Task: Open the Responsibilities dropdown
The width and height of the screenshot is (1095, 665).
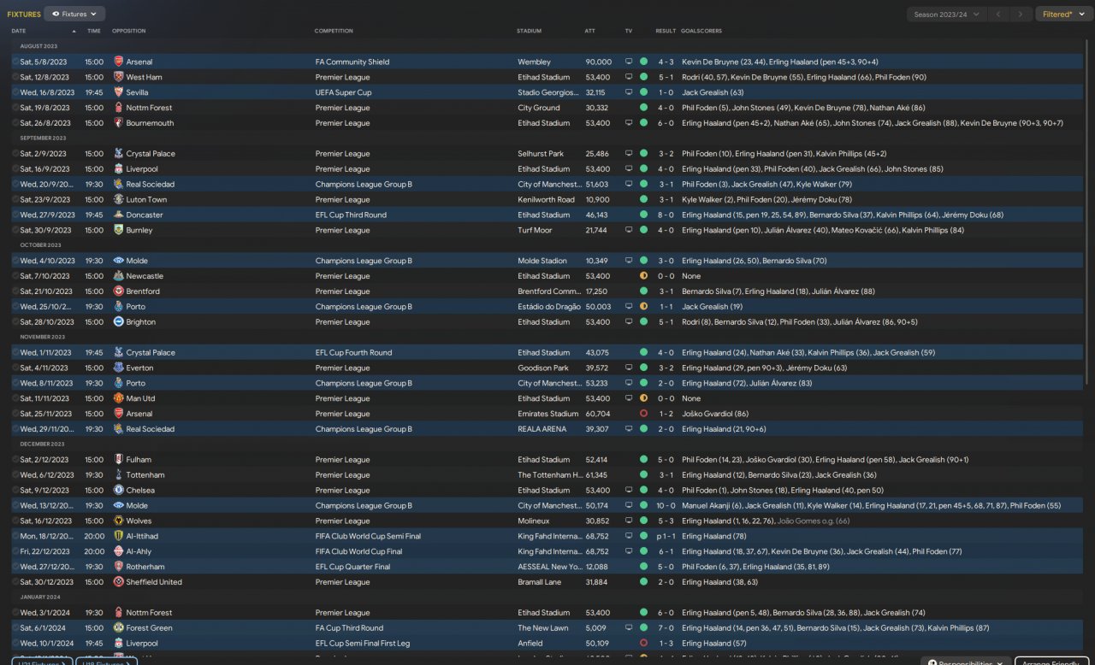Action: coord(966,662)
